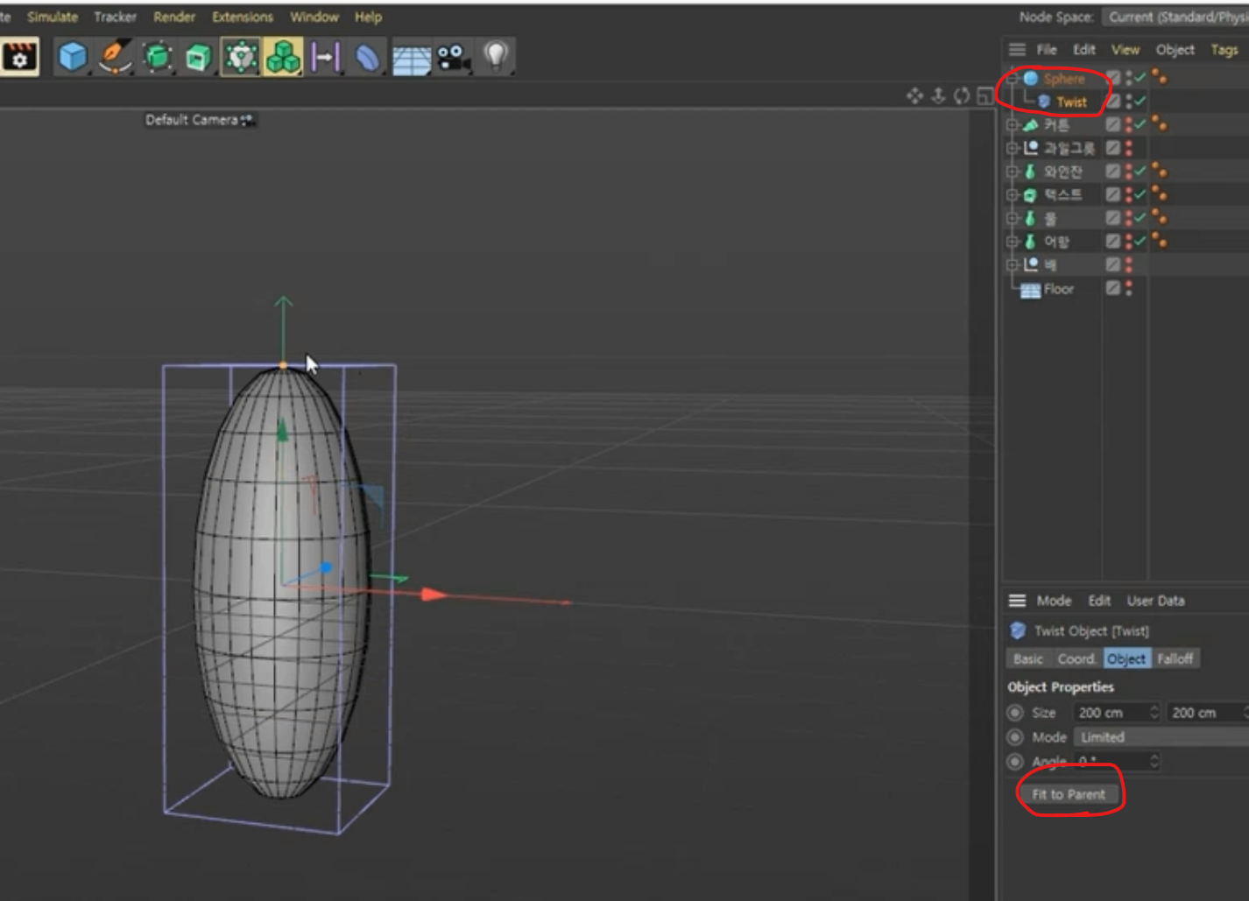Open the Mode menu in Attribute Manager

point(1054,601)
